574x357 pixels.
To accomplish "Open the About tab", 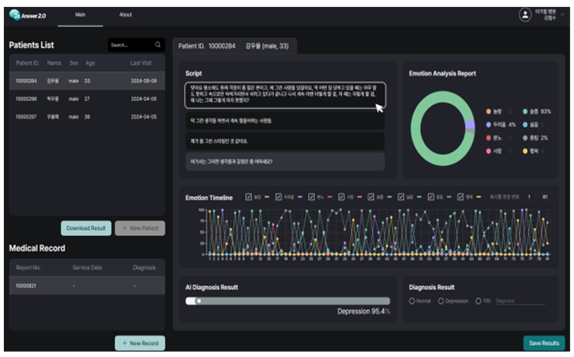I will coord(126,14).
